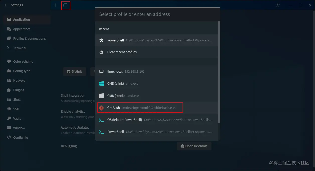The height and width of the screenshot is (171, 315).
Task: Open a new tab with plus icon
Action: (x=55, y=5)
